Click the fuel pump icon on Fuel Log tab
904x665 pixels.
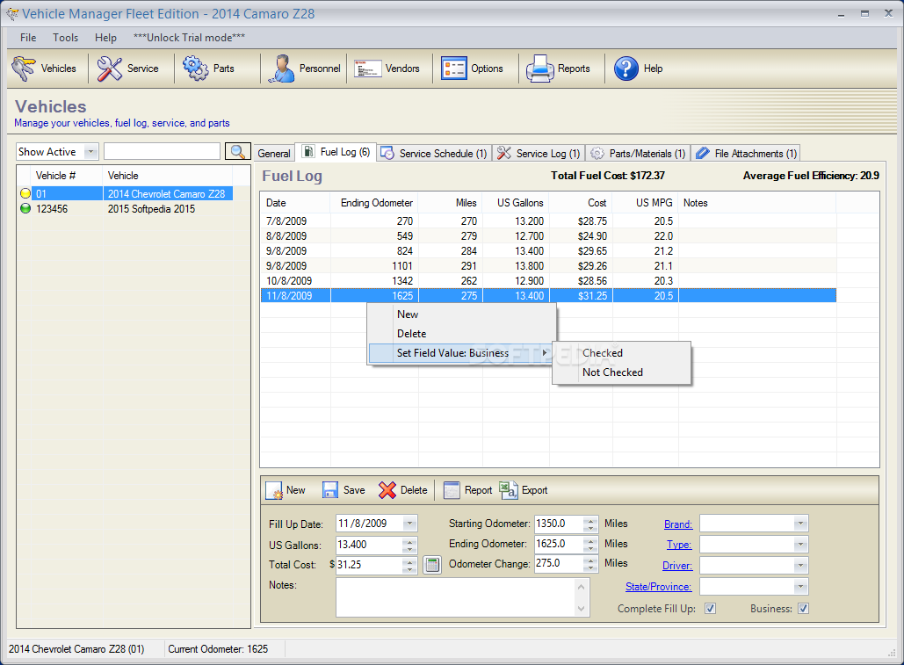click(309, 152)
